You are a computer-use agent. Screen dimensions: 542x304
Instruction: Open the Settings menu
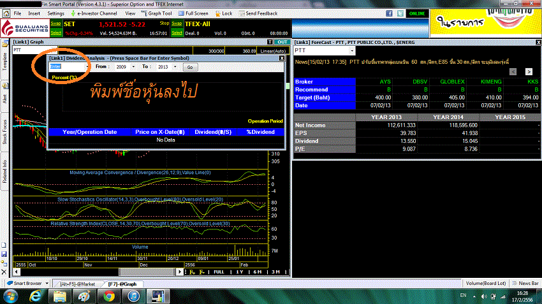(x=55, y=13)
